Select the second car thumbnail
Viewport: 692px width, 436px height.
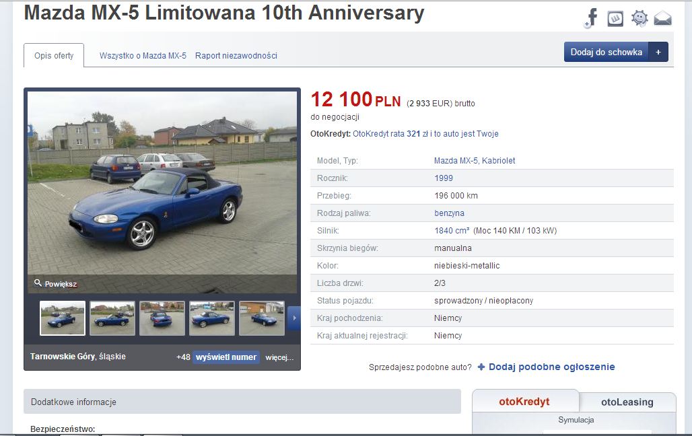tap(112, 318)
